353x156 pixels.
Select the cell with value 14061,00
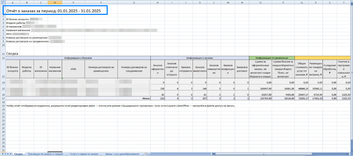(283, 88)
